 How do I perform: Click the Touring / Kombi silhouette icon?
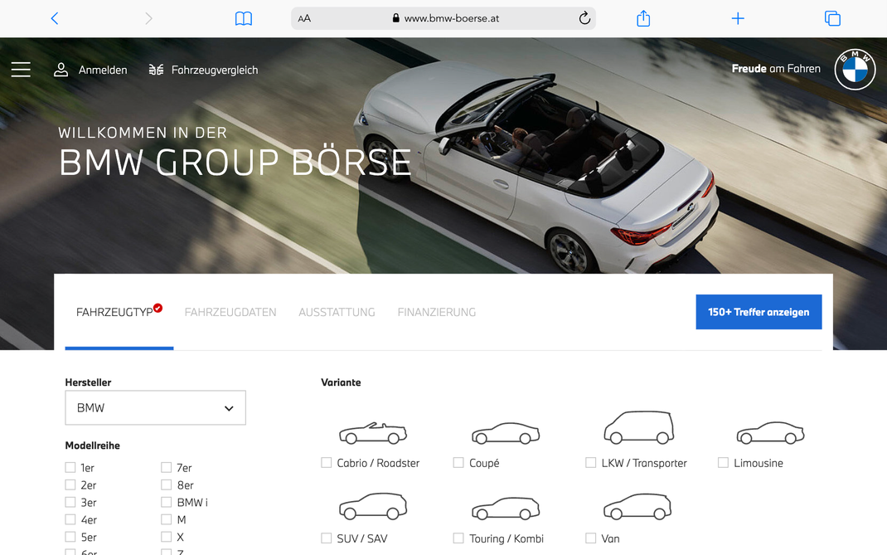tap(505, 507)
